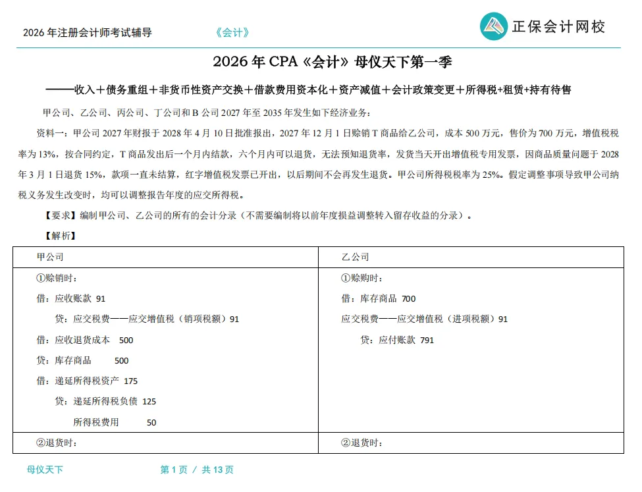The image size is (642, 492).
Task: Select header text 2026年注册会计师考试辅导
Action: click(x=87, y=32)
